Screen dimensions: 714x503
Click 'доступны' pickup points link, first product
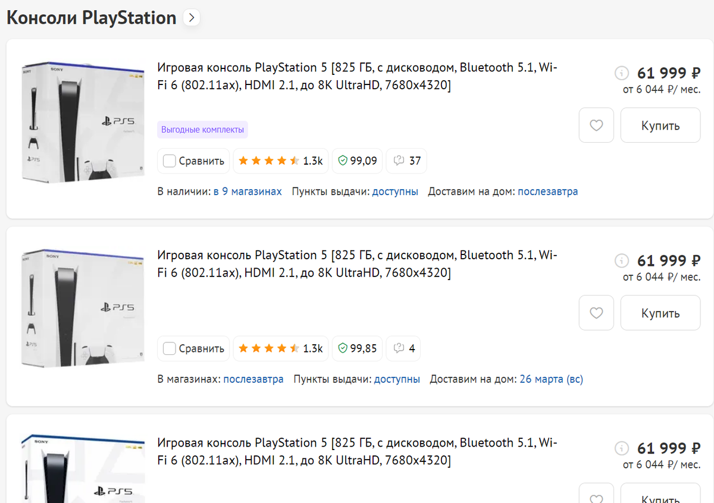pos(395,191)
